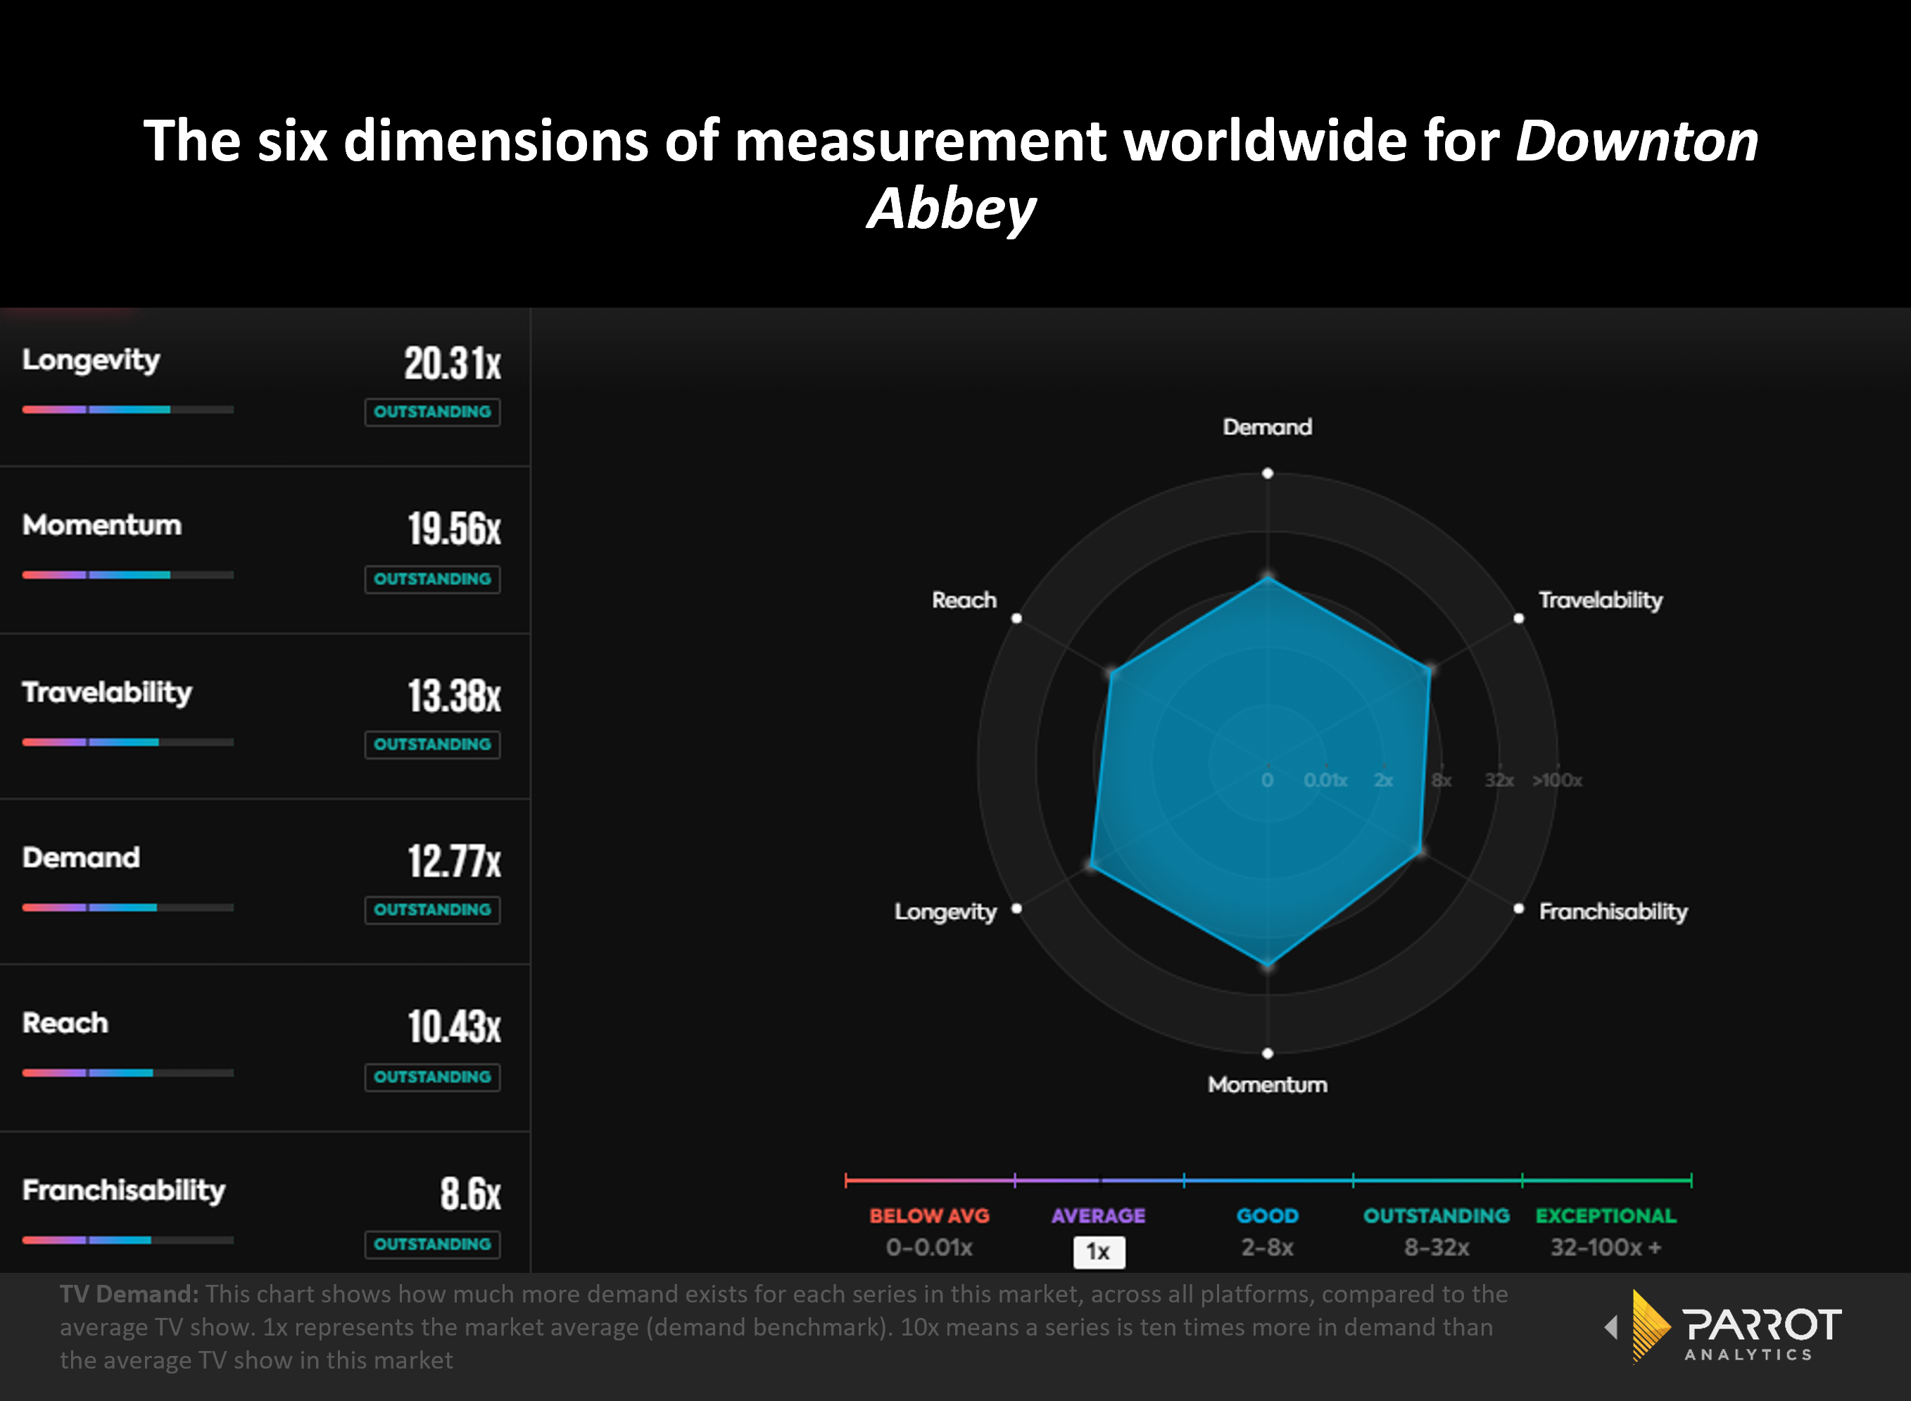Click the 32-100x + range text
This screenshot has width=1911, height=1401.
(1606, 1248)
